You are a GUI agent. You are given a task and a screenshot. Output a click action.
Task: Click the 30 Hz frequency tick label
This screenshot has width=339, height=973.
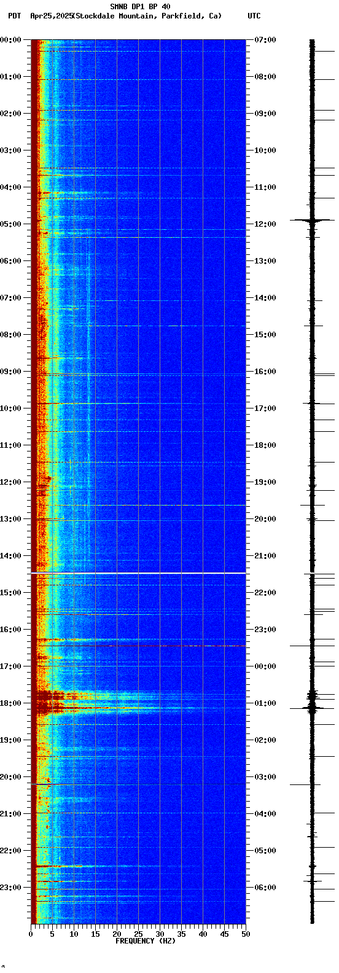coord(160,934)
